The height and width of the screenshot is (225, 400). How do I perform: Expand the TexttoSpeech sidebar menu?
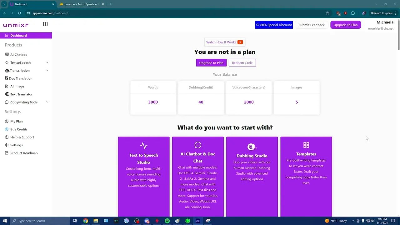tap(47, 62)
